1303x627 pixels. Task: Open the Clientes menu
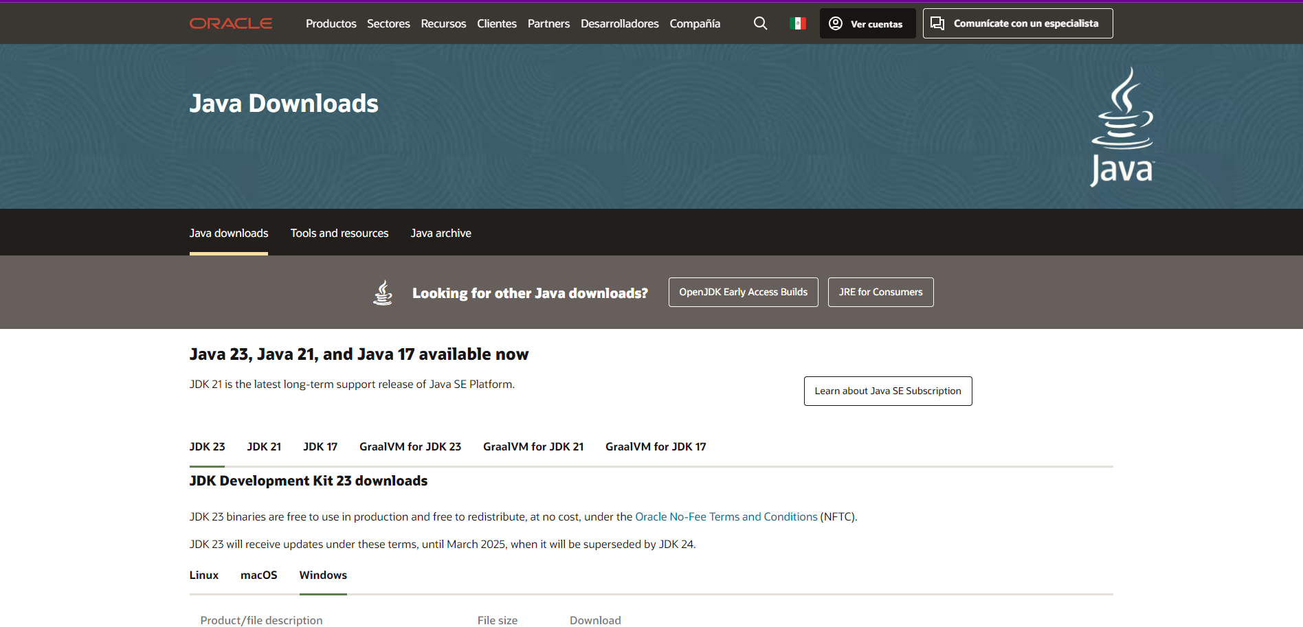(497, 23)
